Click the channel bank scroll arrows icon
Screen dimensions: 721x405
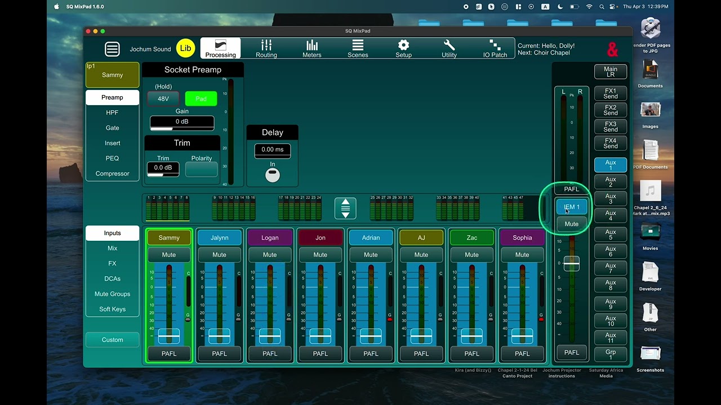pyautogui.click(x=345, y=208)
